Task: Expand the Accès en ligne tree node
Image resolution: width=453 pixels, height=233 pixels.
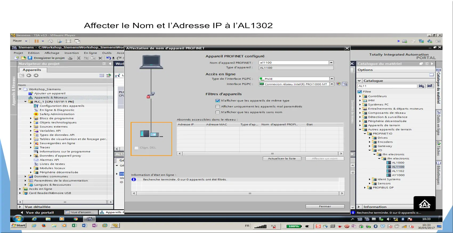Action: click(x=20, y=189)
